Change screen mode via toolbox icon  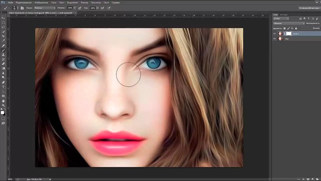3,123
